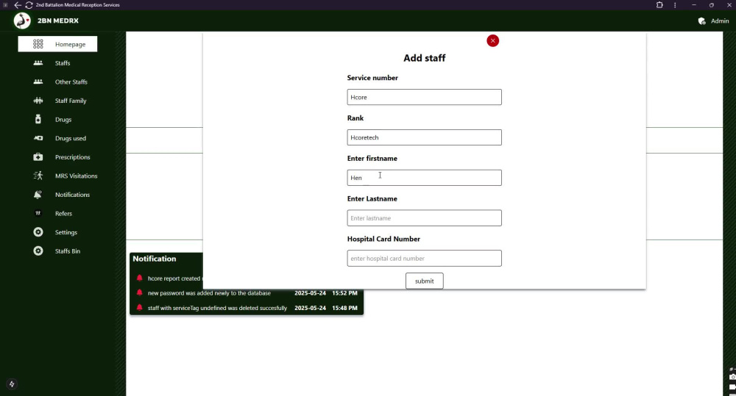
Task: Close the Add staff dialog
Action: [x=492, y=40]
